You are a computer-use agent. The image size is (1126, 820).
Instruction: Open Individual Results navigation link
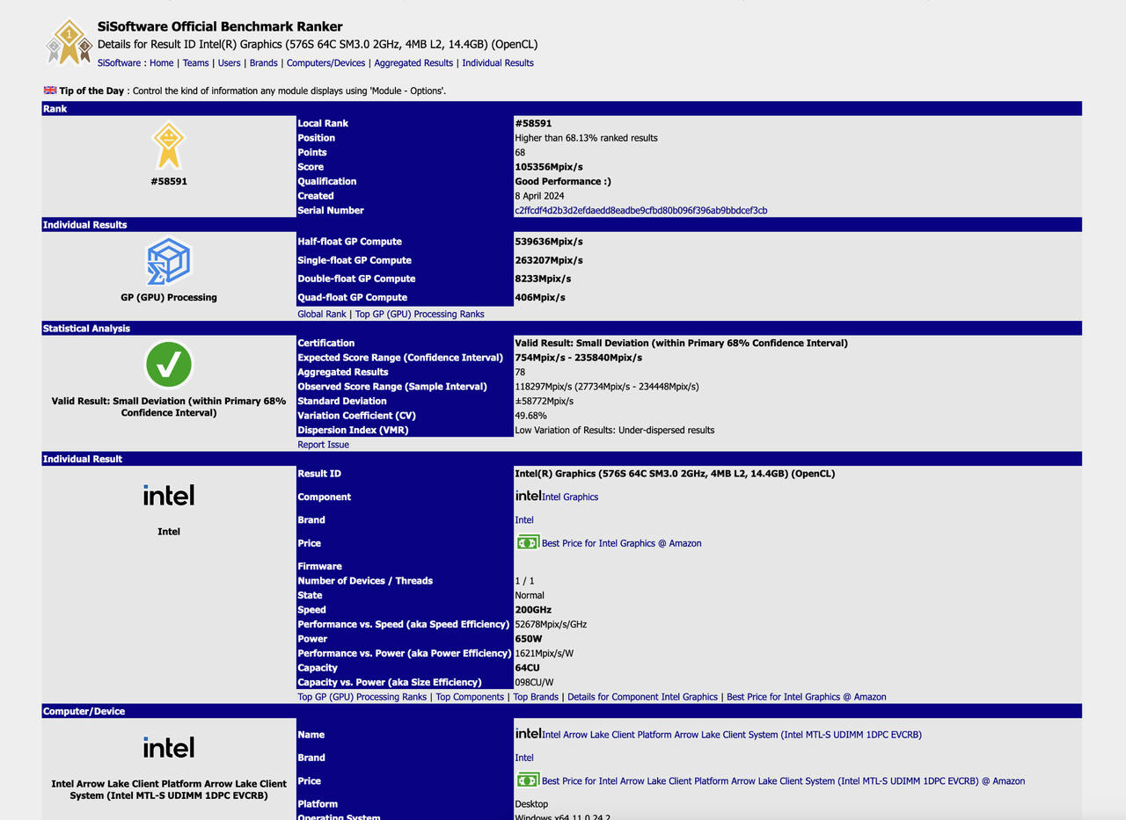click(x=498, y=63)
